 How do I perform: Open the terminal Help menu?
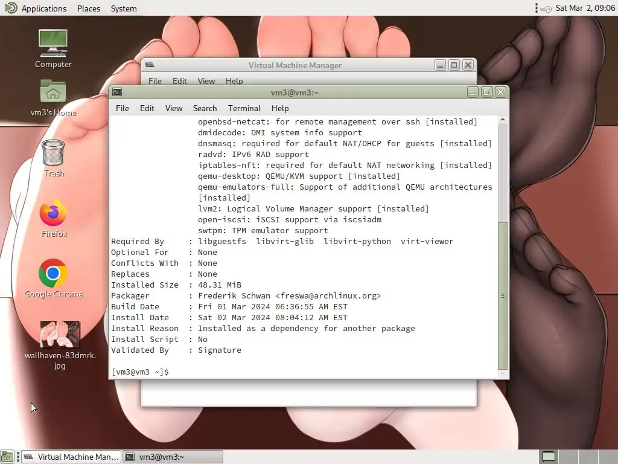(x=280, y=108)
